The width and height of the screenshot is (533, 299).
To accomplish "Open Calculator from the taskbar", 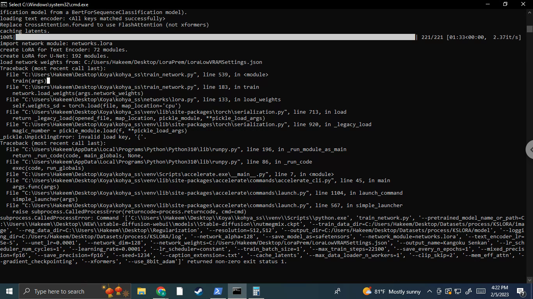I will [x=256, y=291].
